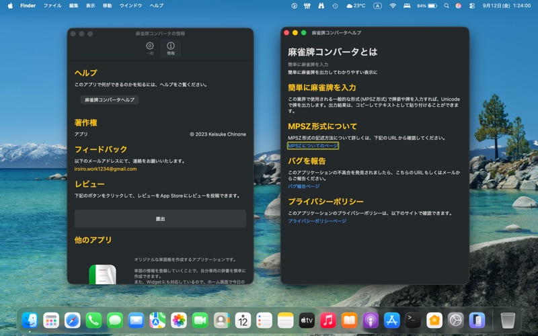Open the プライバシーポリシーページ link
Image resolution: width=538 pixels, height=336 pixels.
pyautogui.click(x=317, y=221)
